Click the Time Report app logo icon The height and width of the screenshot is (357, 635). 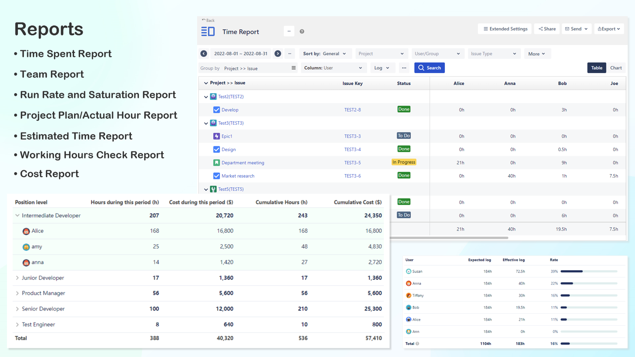coord(208,31)
